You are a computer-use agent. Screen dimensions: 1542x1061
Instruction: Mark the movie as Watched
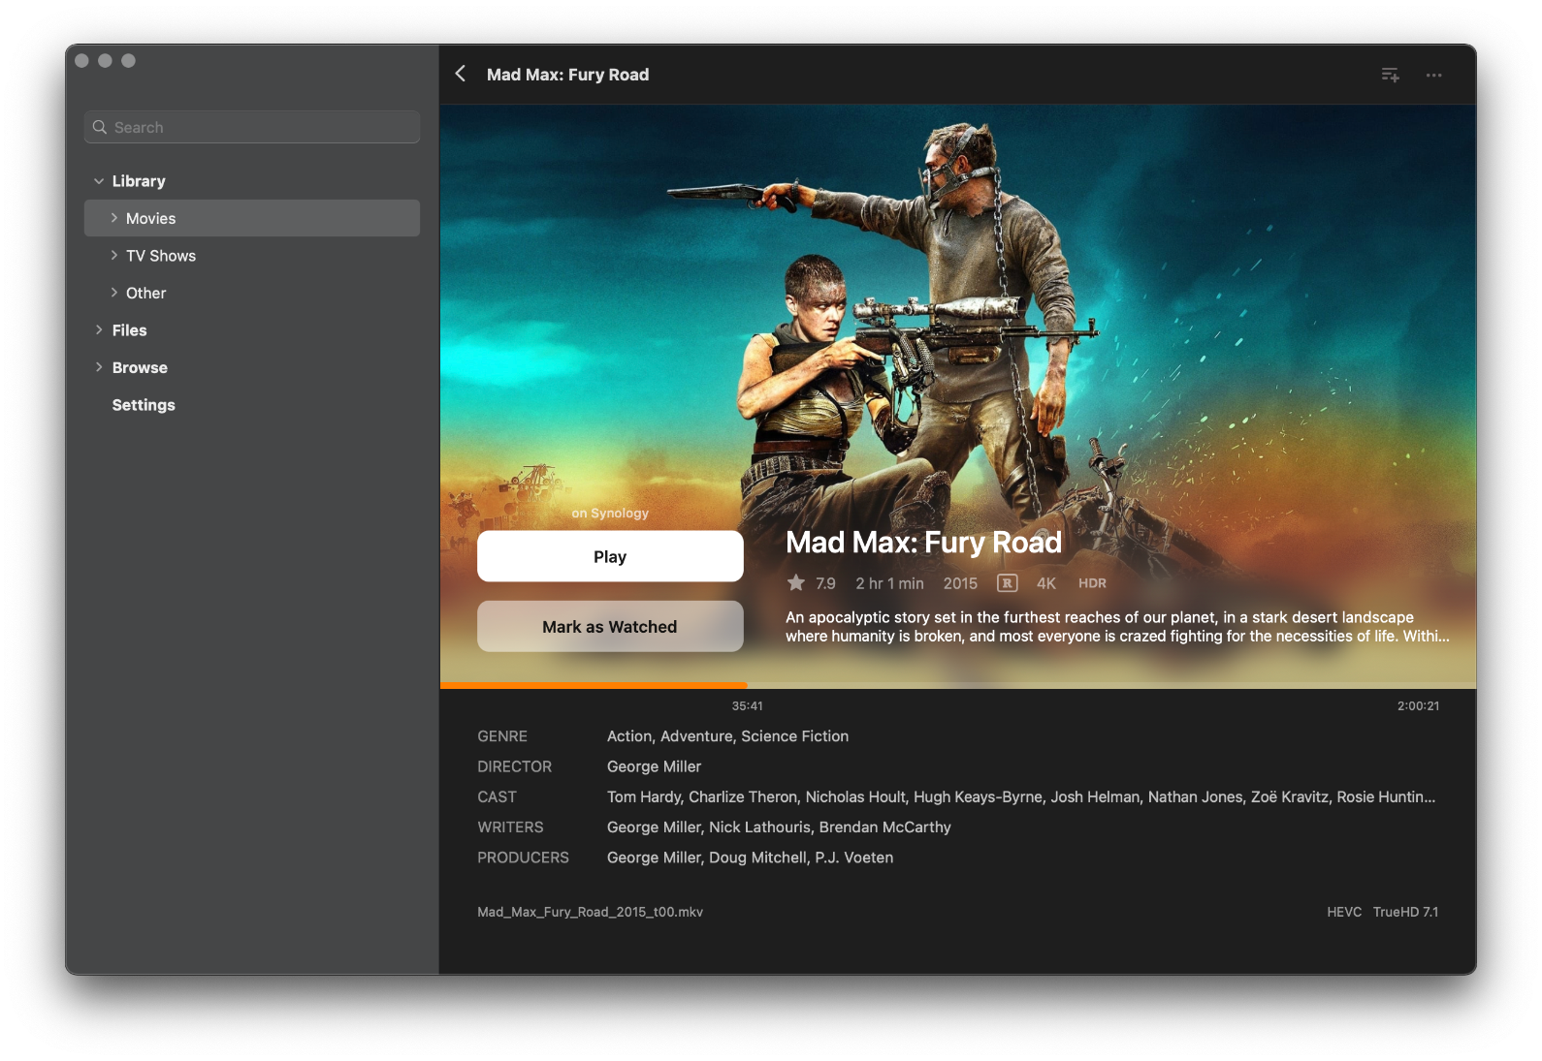click(610, 626)
